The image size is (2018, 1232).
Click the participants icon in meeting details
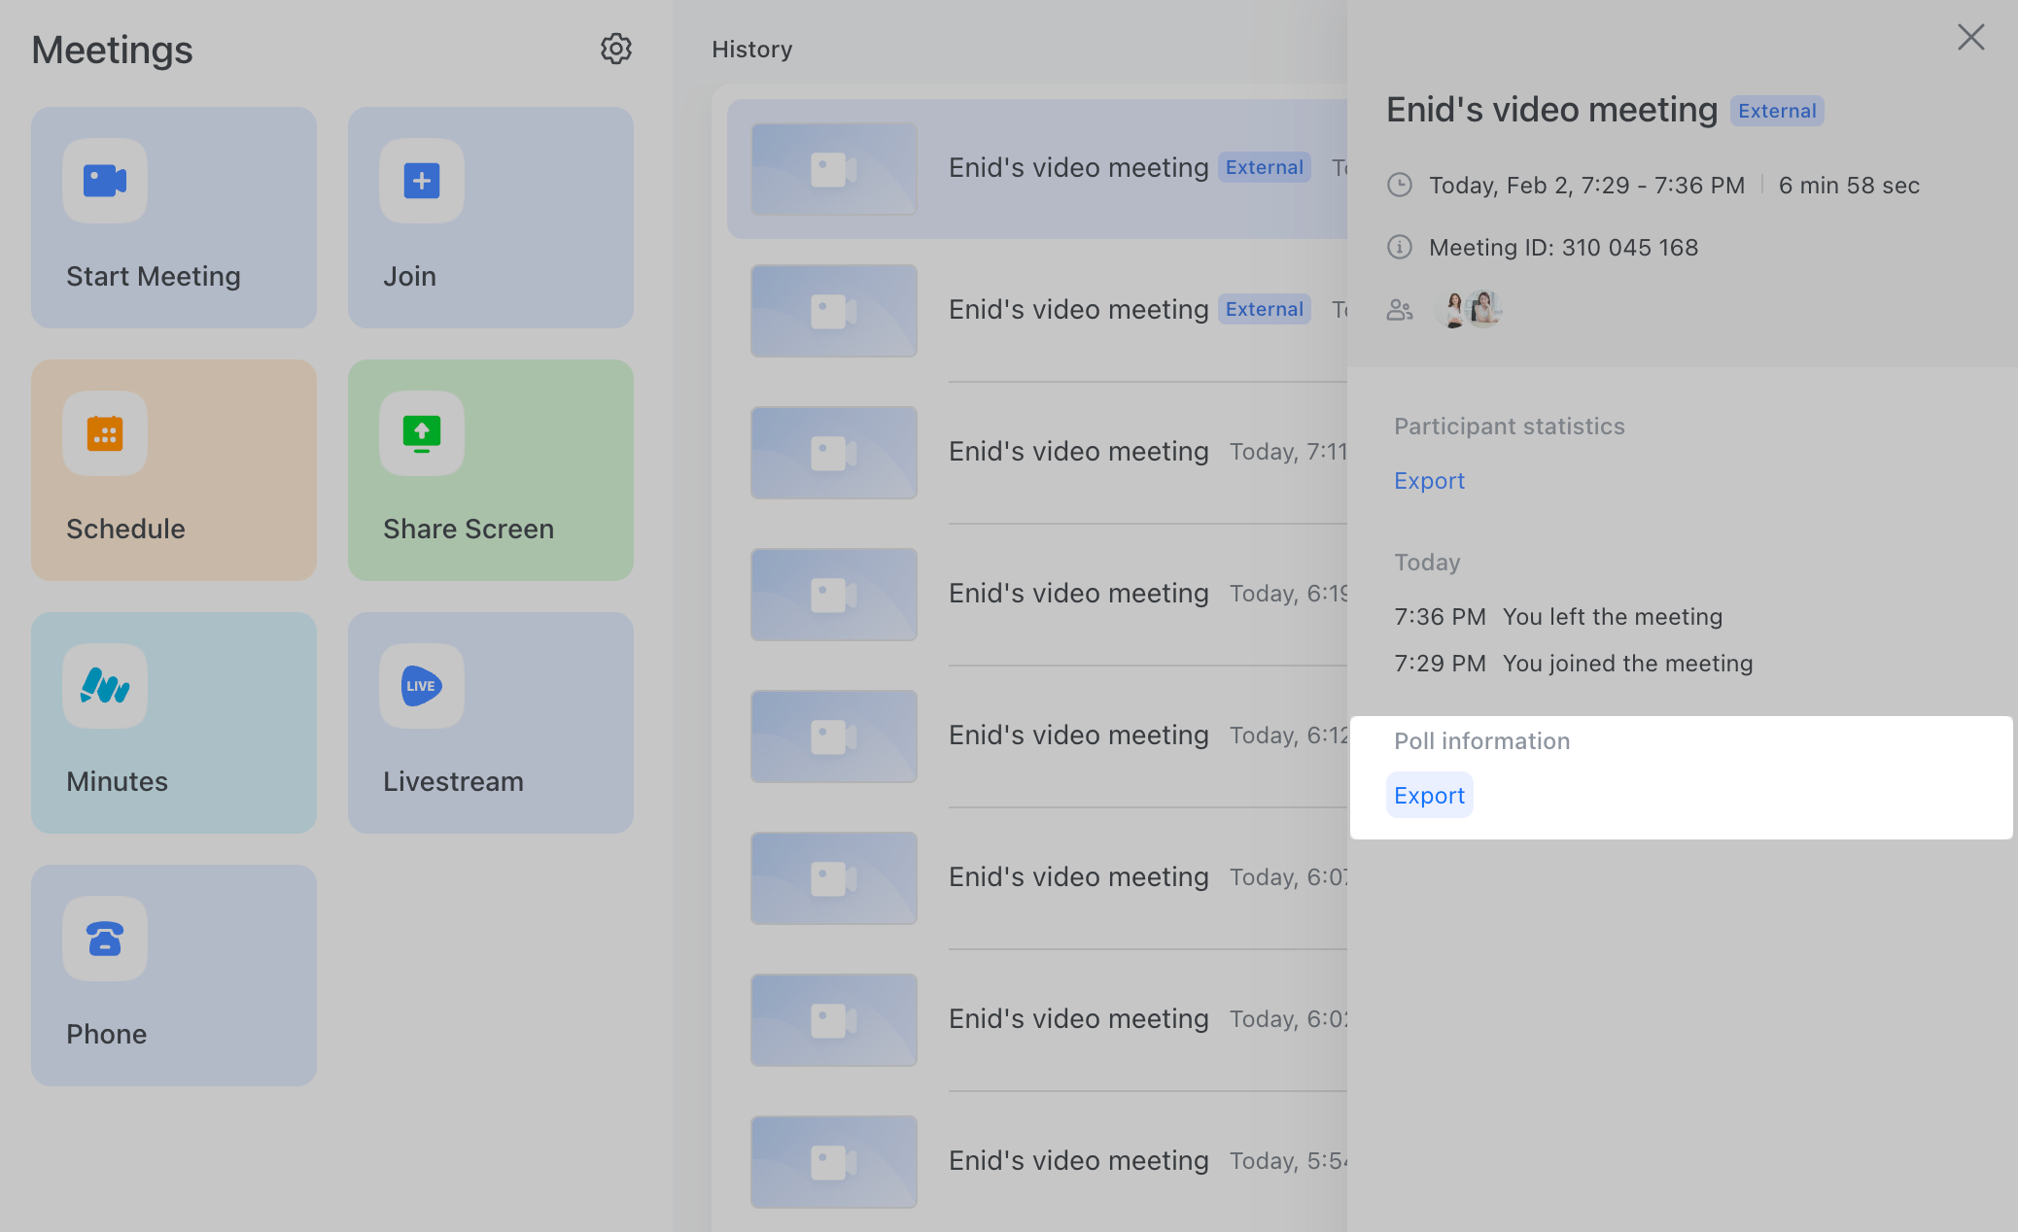(1400, 309)
